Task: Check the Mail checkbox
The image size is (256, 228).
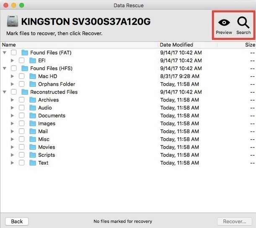Action: click(21, 132)
